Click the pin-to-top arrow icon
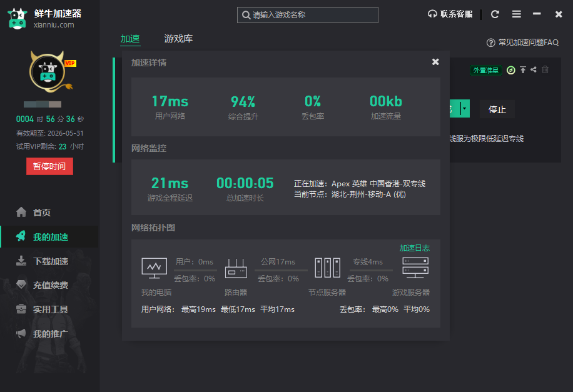 523,69
